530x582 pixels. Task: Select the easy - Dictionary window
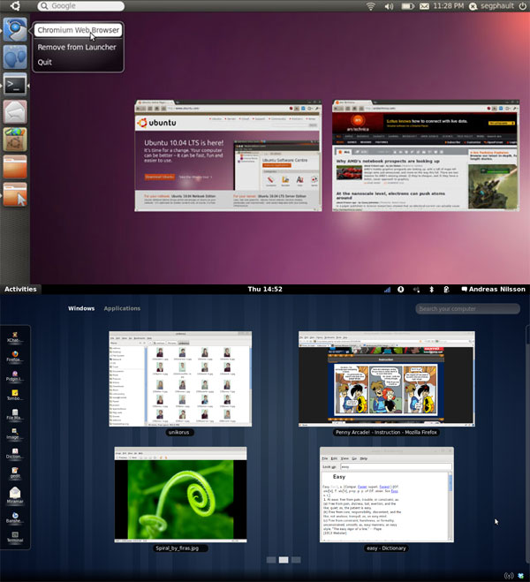386,495
